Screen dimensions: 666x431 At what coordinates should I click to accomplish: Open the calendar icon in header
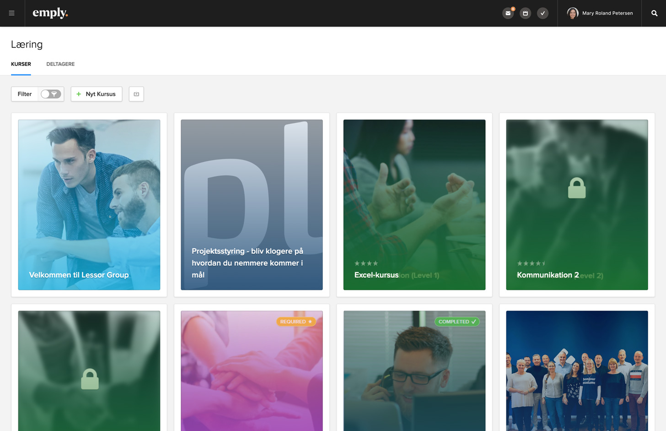pos(525,13)
